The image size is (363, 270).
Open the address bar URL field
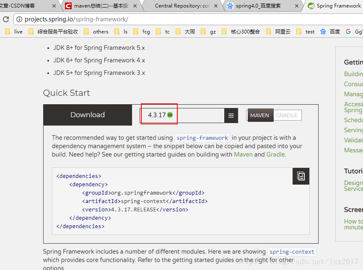188,19
